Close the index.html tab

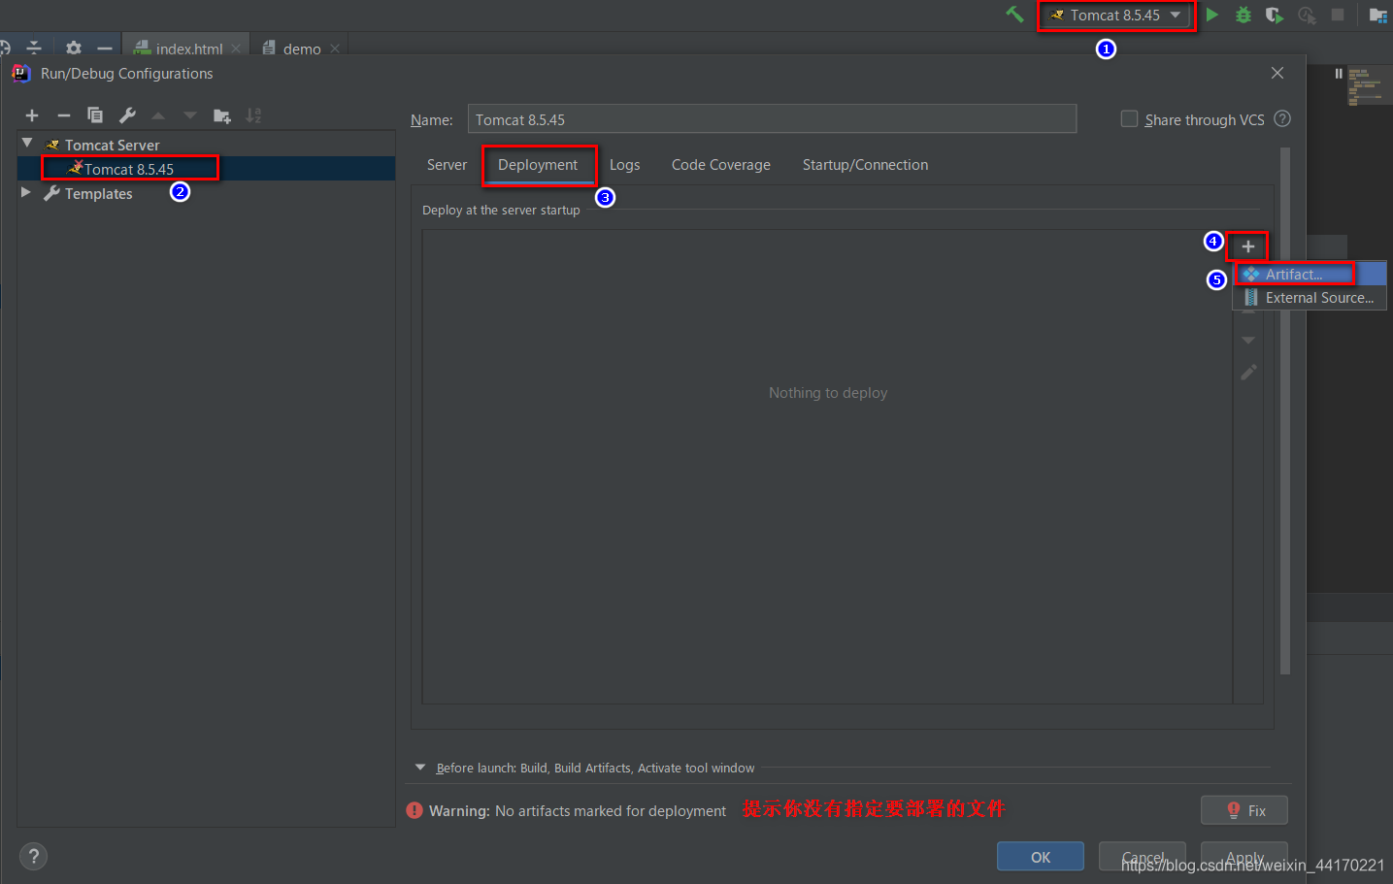point(236,49)
